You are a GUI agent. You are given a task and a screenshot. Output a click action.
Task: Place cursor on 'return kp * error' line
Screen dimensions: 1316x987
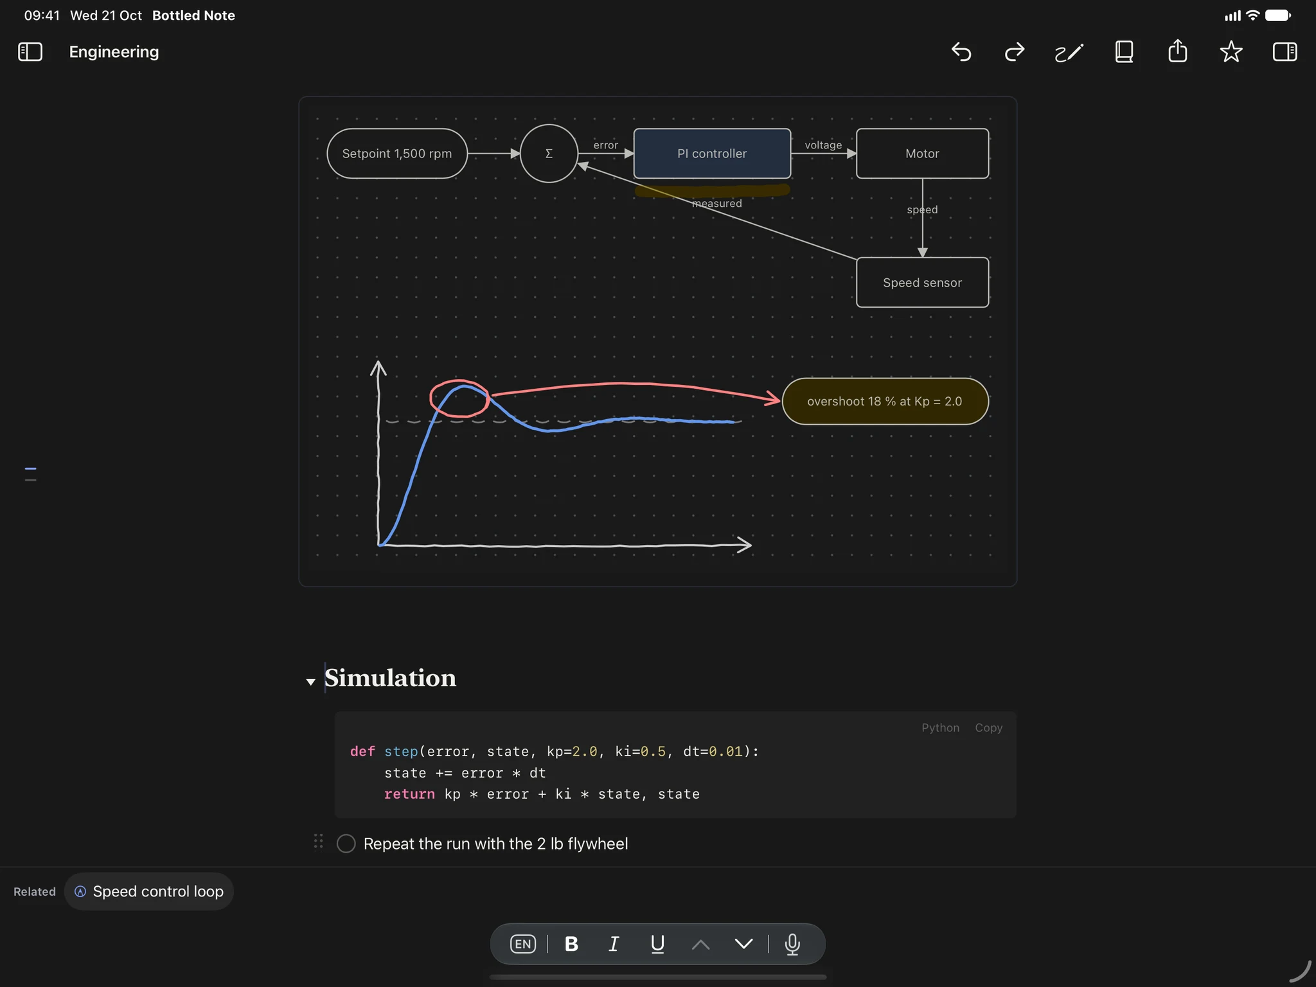(x=542, y=794)
